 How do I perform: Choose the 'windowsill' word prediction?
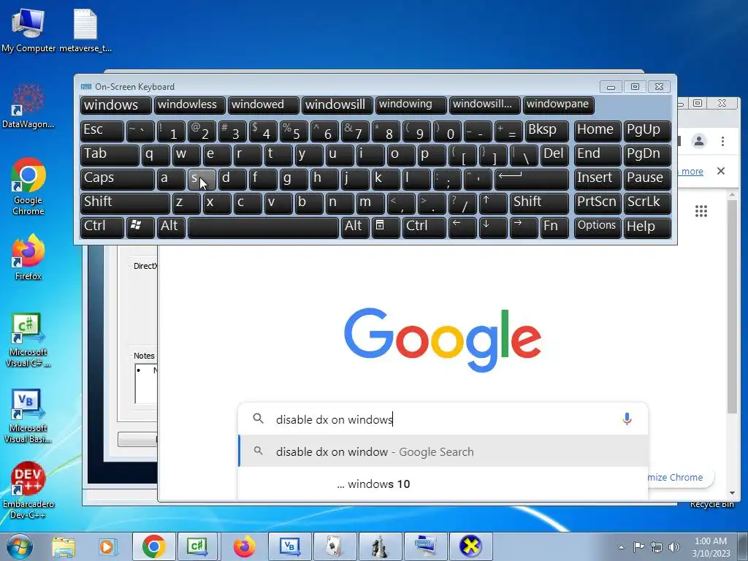pyautogui.click(x=337, y=105)
